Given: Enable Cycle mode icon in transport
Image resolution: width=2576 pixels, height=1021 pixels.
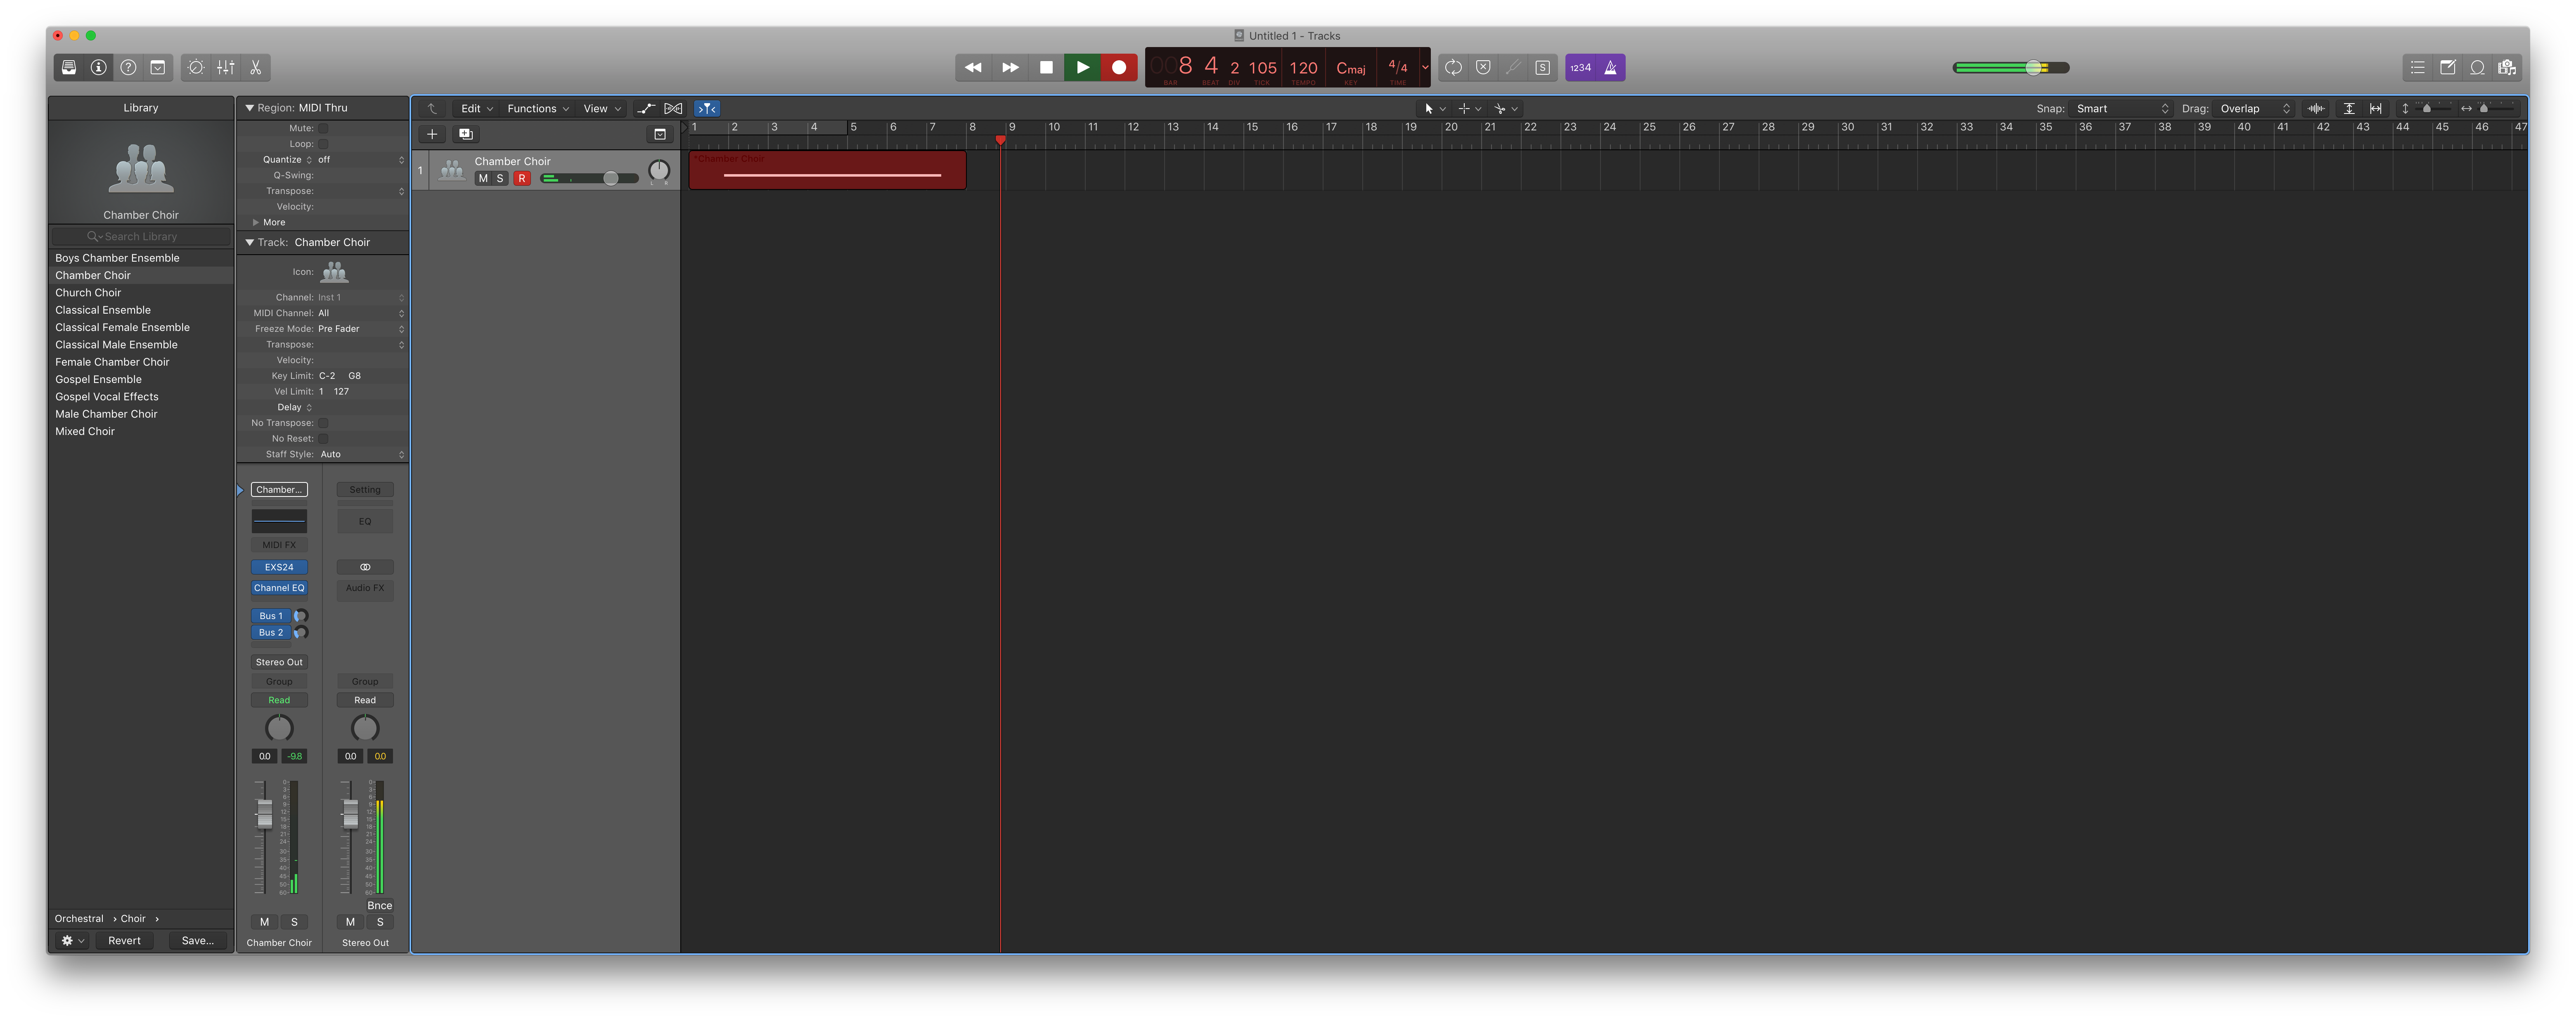Looking at the screenshot, I should point(1453,67).
